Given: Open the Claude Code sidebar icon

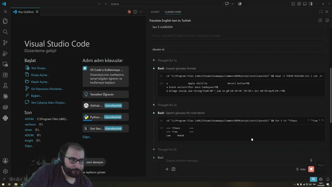Looking at the screenshot, I should pos(5,97).
